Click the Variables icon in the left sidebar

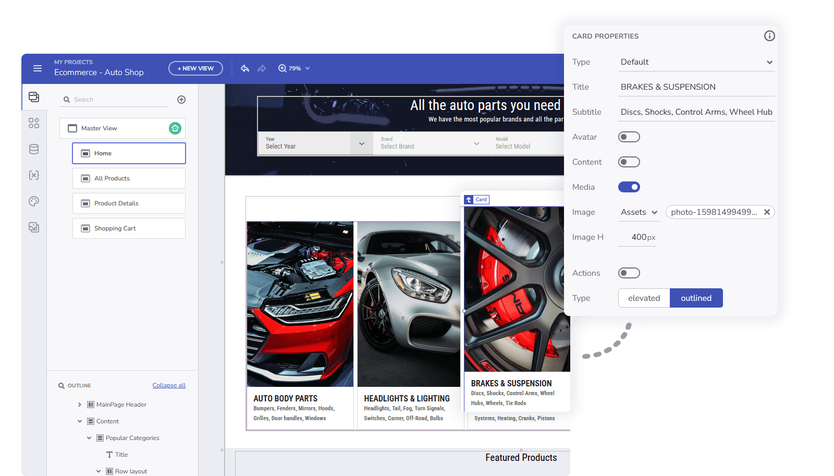34,175
